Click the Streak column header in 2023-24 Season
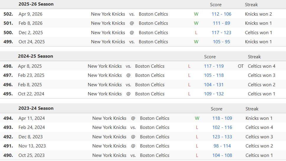 point(252,109)
